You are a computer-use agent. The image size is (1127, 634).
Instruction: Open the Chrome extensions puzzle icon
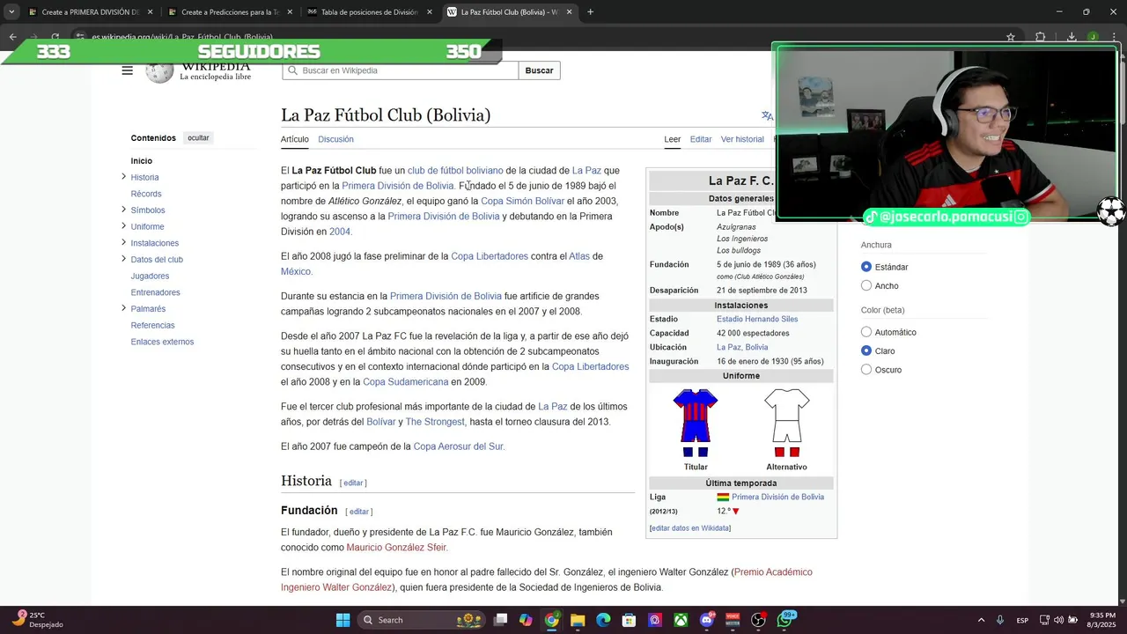point(1041,37)
